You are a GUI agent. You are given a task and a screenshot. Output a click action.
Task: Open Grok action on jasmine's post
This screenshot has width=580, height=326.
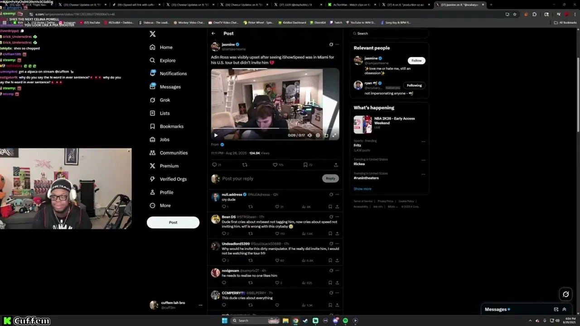pyautogui.click(x=331, y=44)
